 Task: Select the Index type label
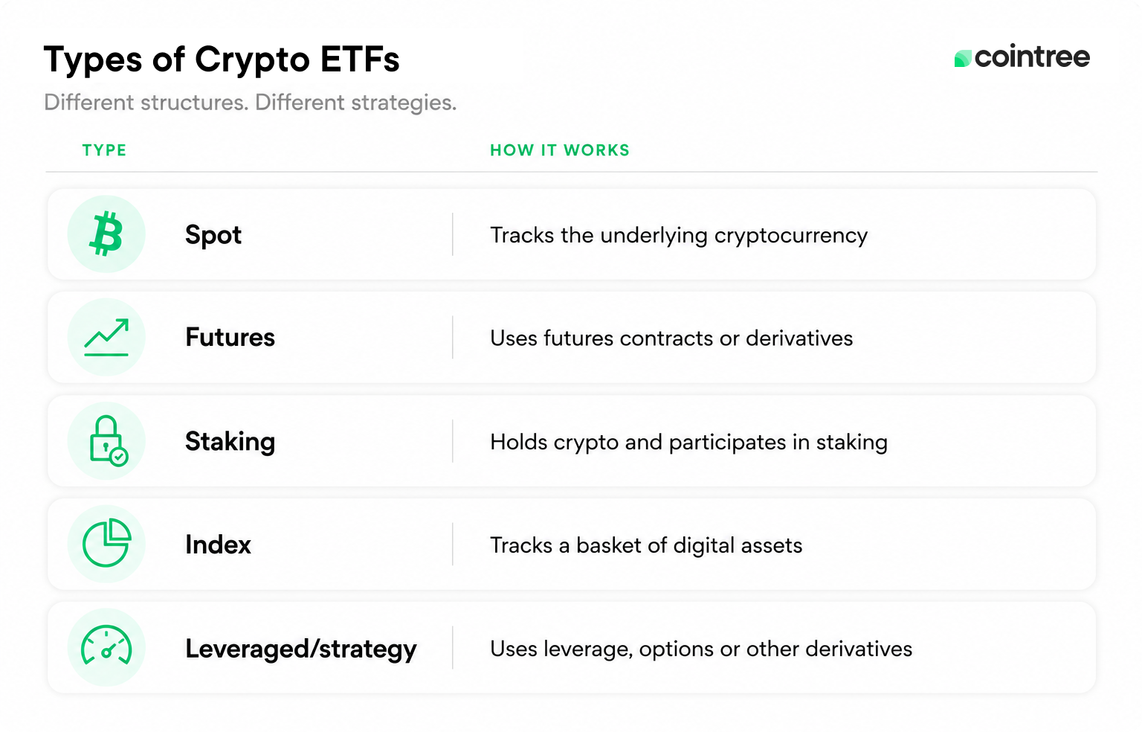pos(218,545)
